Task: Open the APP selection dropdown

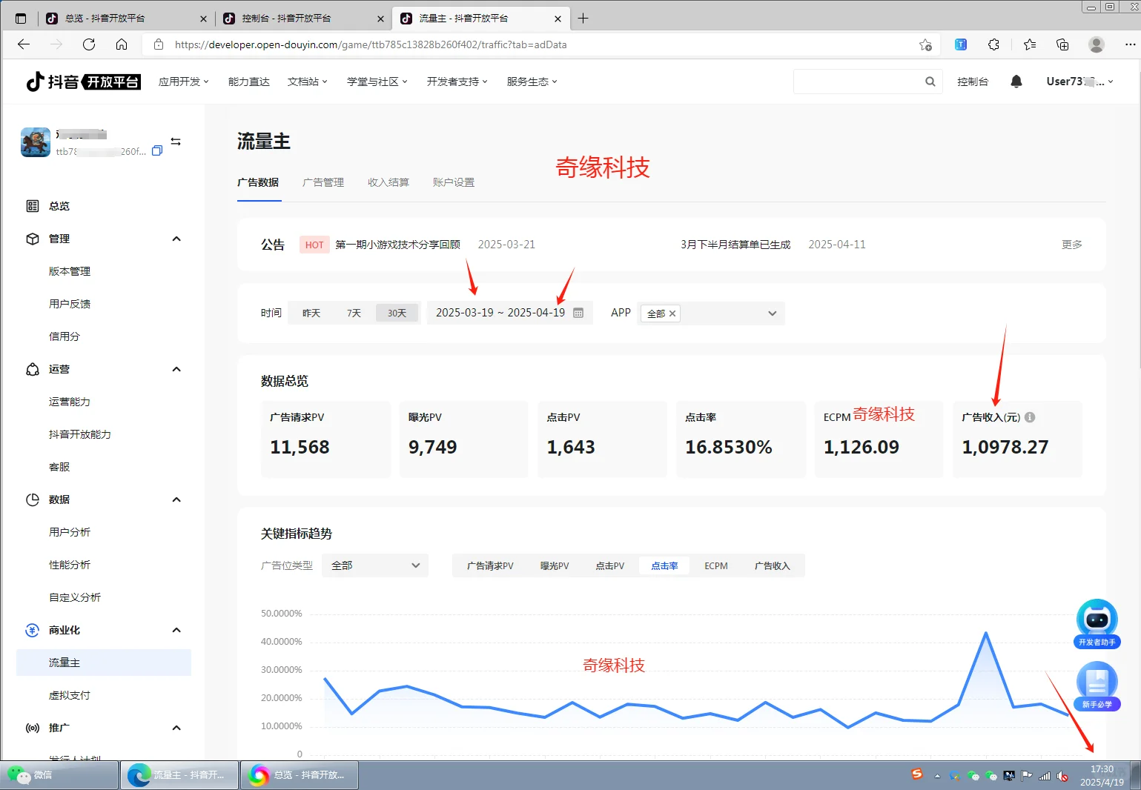Action: click(772, 313)
